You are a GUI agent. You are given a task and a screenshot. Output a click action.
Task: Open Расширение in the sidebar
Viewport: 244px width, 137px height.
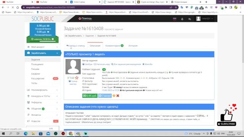(x=38, y=78)
